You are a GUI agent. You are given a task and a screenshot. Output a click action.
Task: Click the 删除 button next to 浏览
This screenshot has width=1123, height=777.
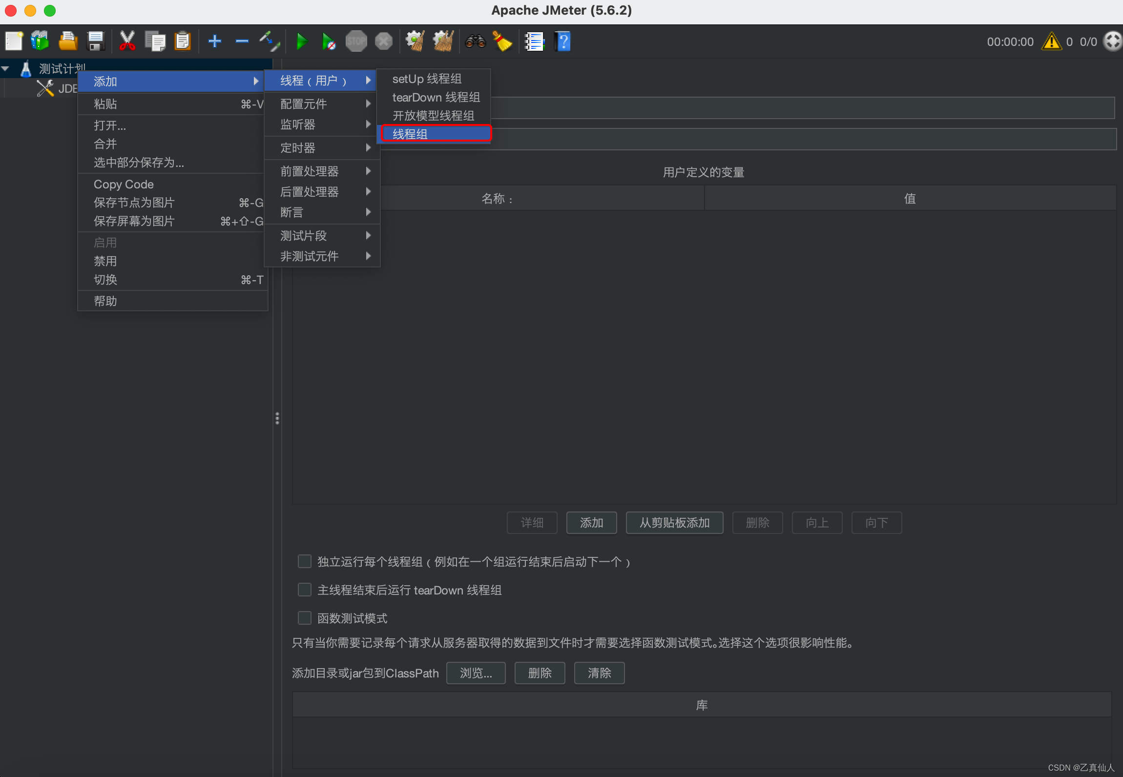(540, 673)
